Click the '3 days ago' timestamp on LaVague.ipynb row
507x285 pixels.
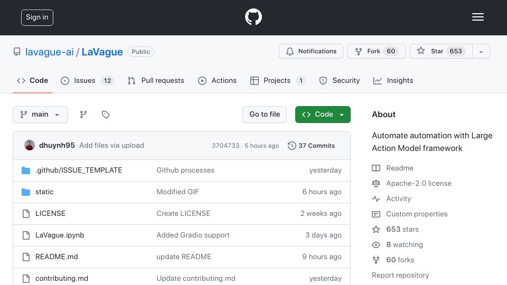(323, 235)
